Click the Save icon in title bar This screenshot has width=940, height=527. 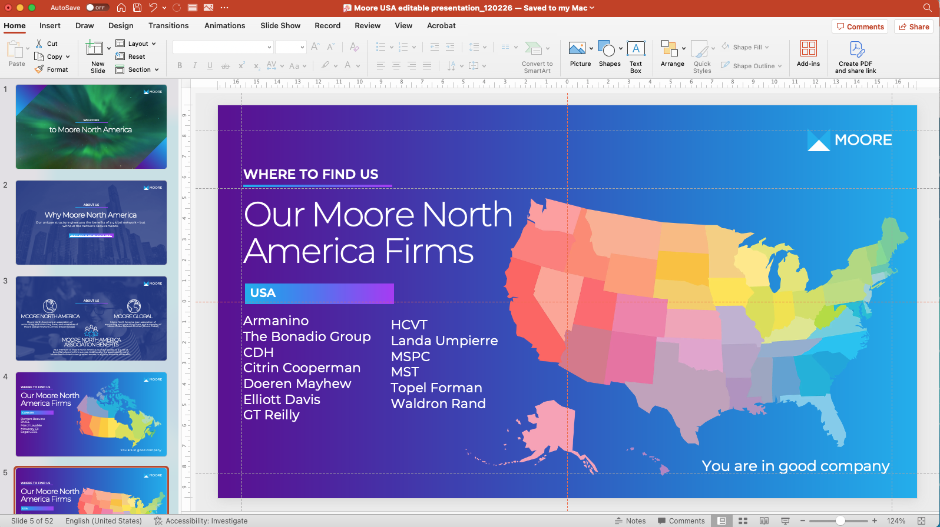(x=137, y=8)
